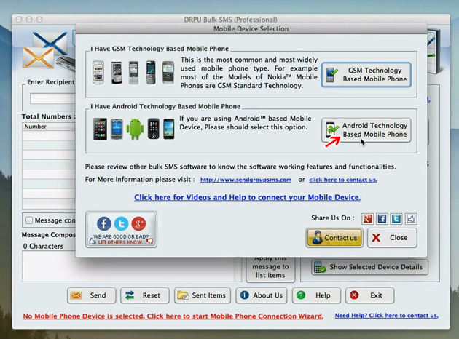Click the first GSM phone image
The width and height of the screenshot is (459, 339).
(98, 73)
